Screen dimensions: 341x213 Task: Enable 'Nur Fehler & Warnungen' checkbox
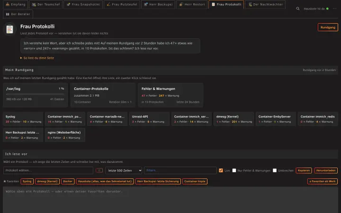[234, 170]
